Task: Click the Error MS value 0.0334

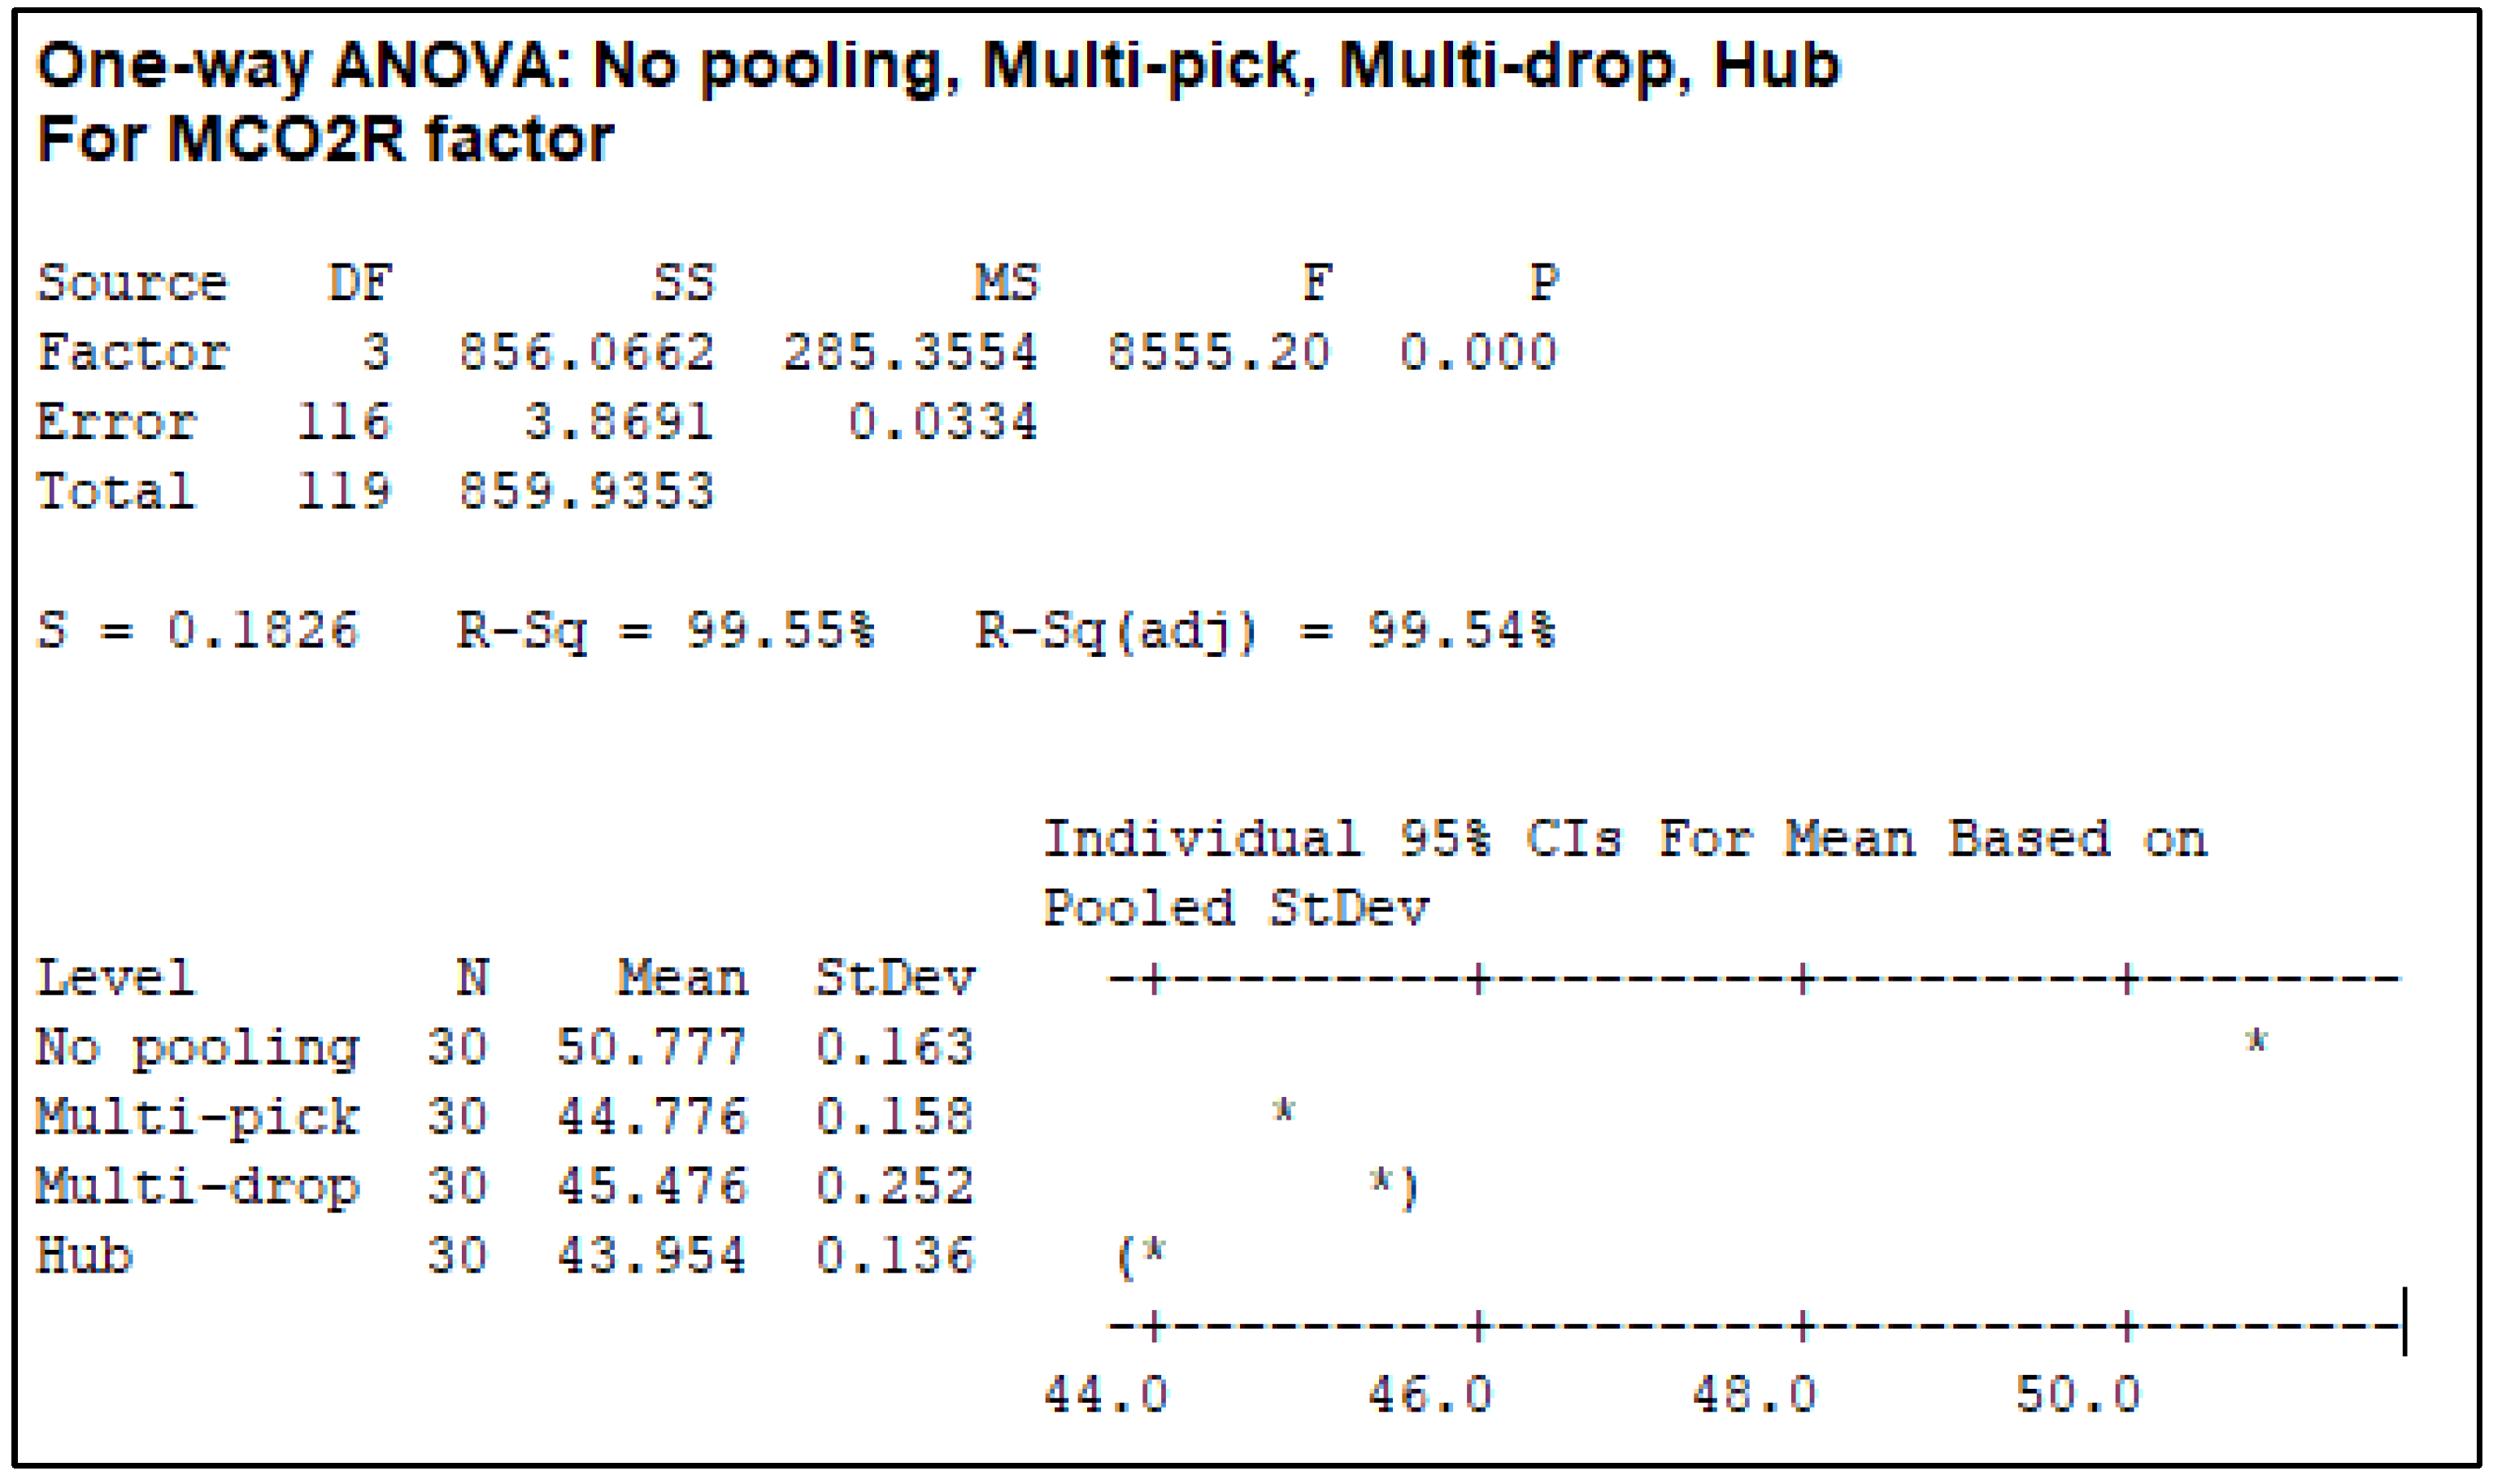Action: point(943,422)
